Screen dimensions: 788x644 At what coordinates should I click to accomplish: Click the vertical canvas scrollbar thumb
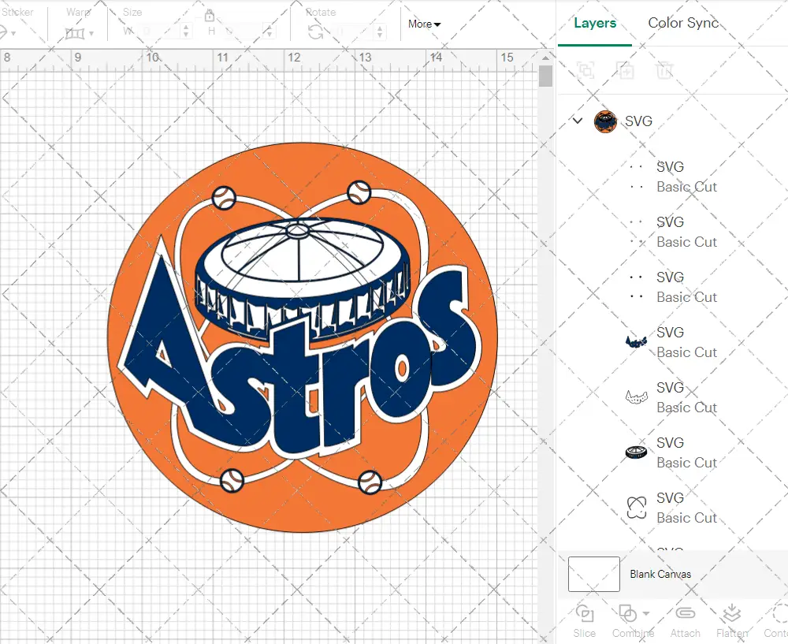click(545, 77)
